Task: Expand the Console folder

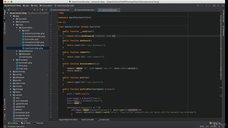Action: 14,19
